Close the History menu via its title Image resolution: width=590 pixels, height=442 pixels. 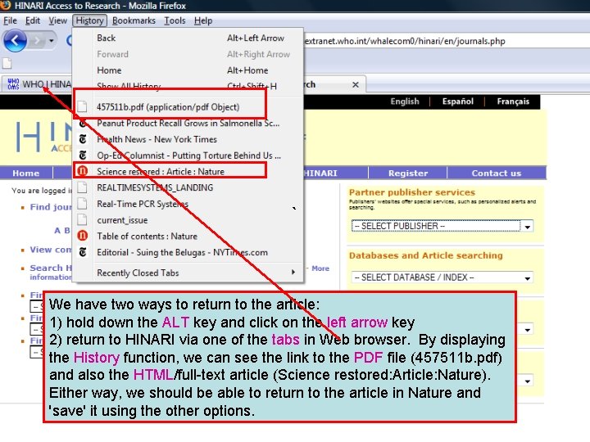89,20
